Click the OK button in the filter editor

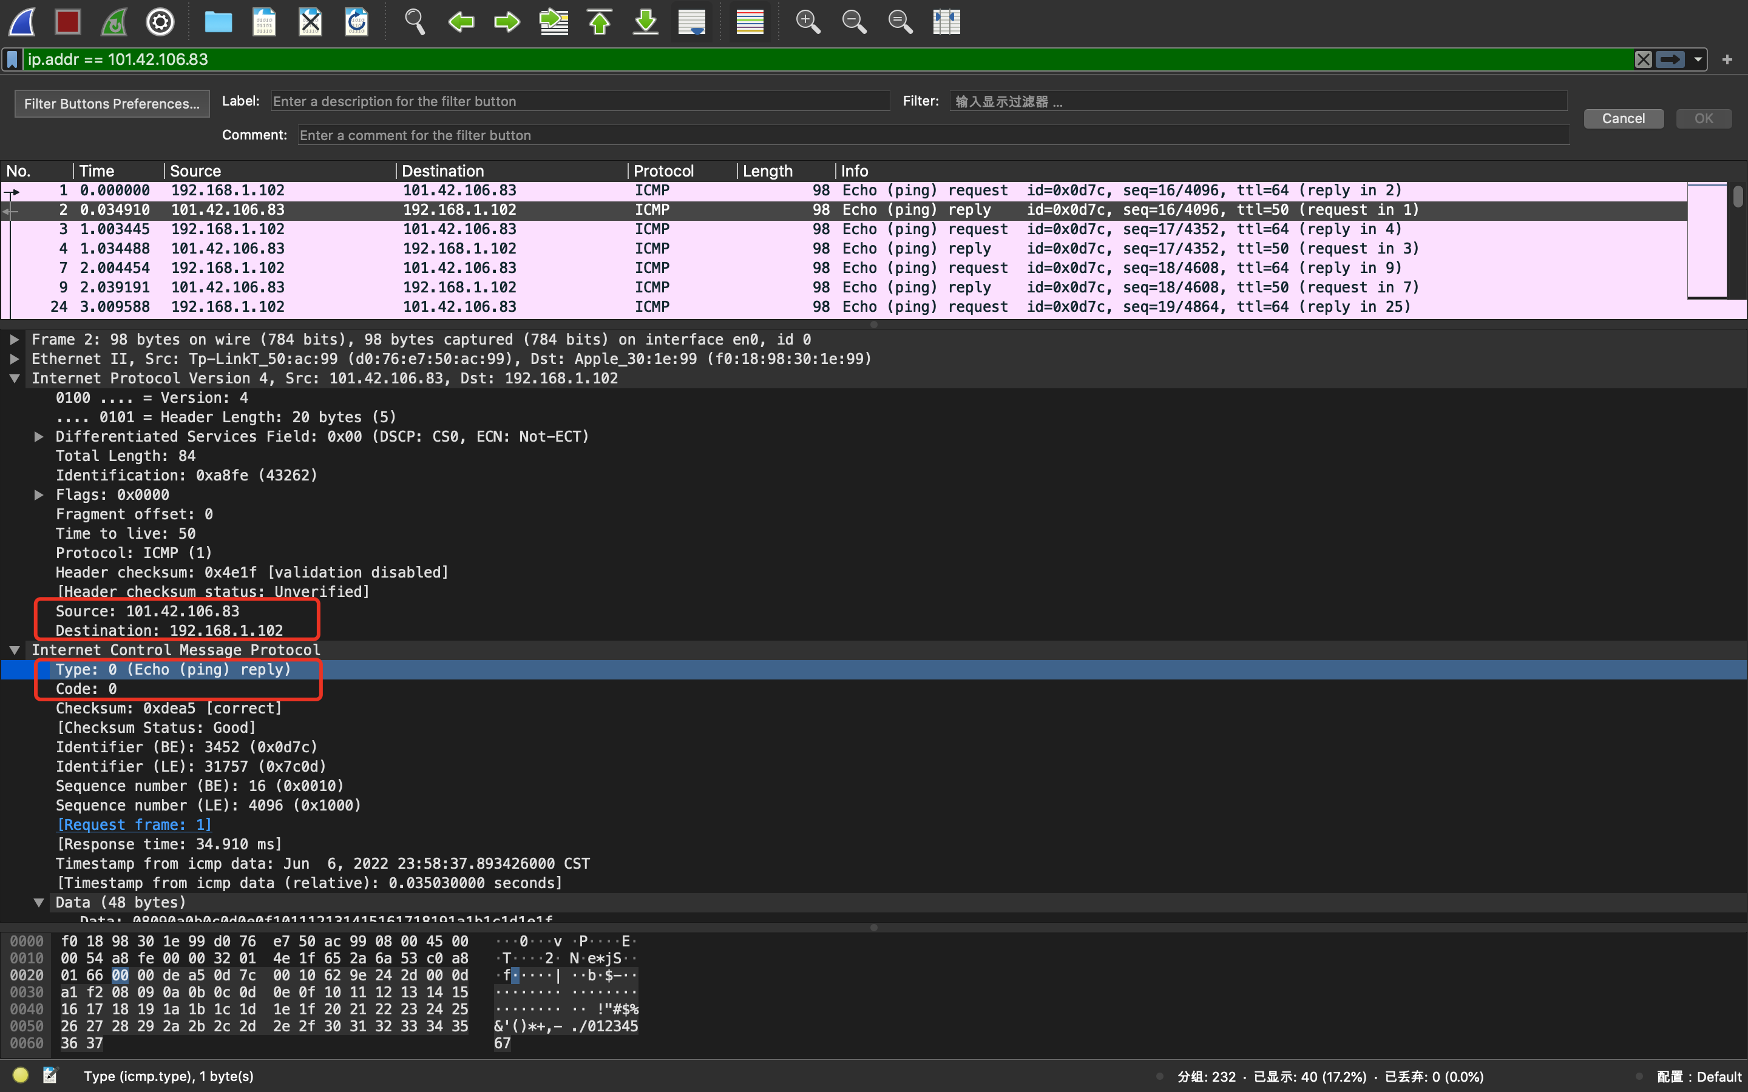coord(1704,118)
